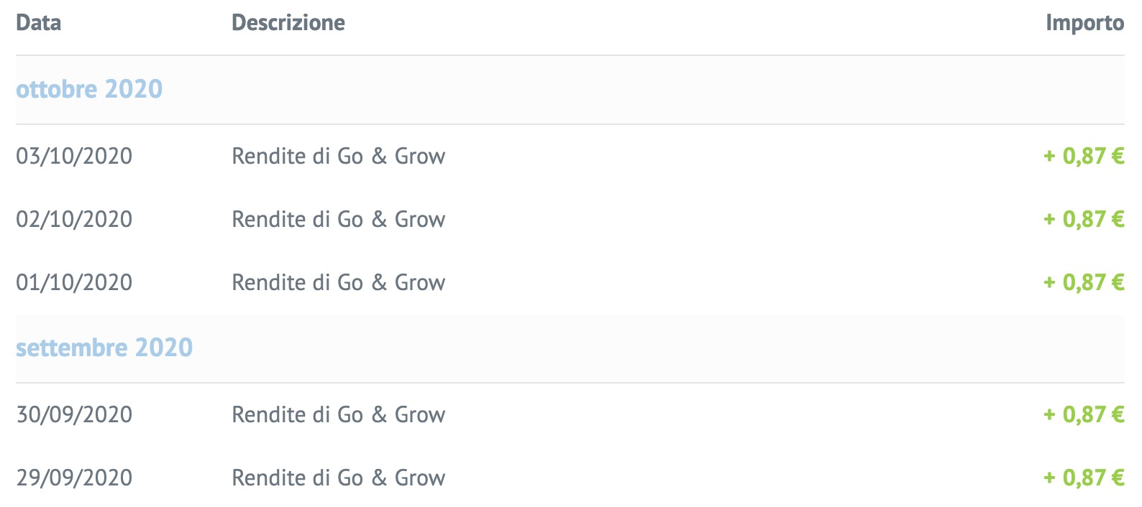
Task: Click the amount for 01/10/2020
Action: [1084, 282]
